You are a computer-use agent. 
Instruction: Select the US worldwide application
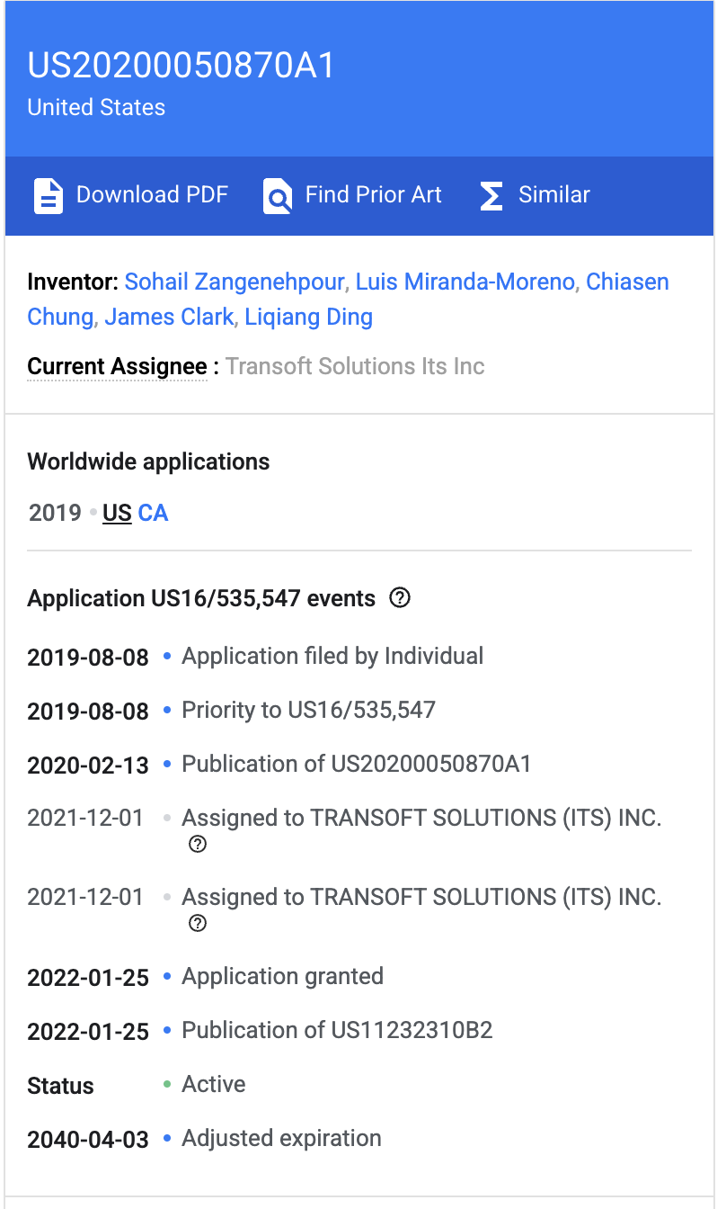117,513
